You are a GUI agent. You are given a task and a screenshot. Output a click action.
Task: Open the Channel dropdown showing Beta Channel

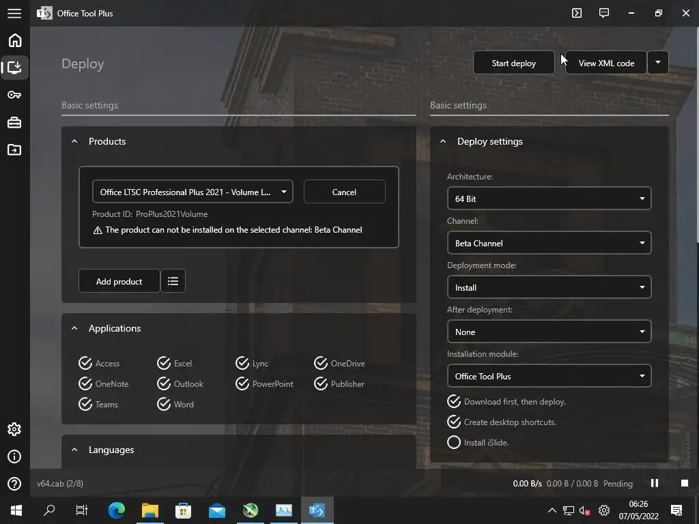coord(550,244)
